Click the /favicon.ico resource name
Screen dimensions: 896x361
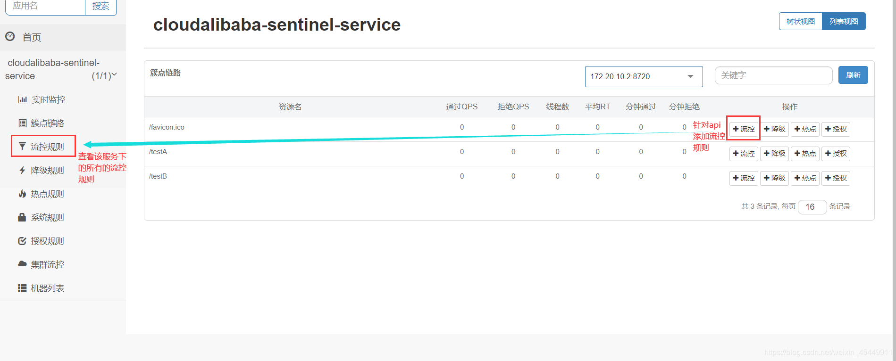(x=167, y=127)
